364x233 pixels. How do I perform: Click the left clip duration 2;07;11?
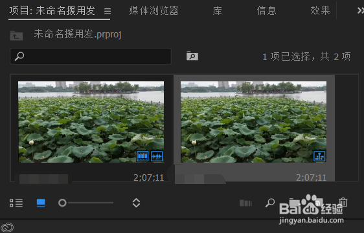(x=148, y=177)
